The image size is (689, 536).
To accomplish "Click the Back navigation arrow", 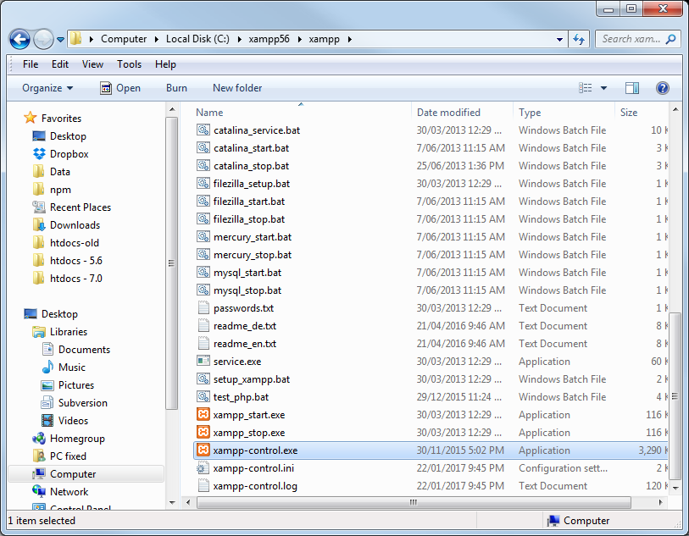I will point(20,39).
